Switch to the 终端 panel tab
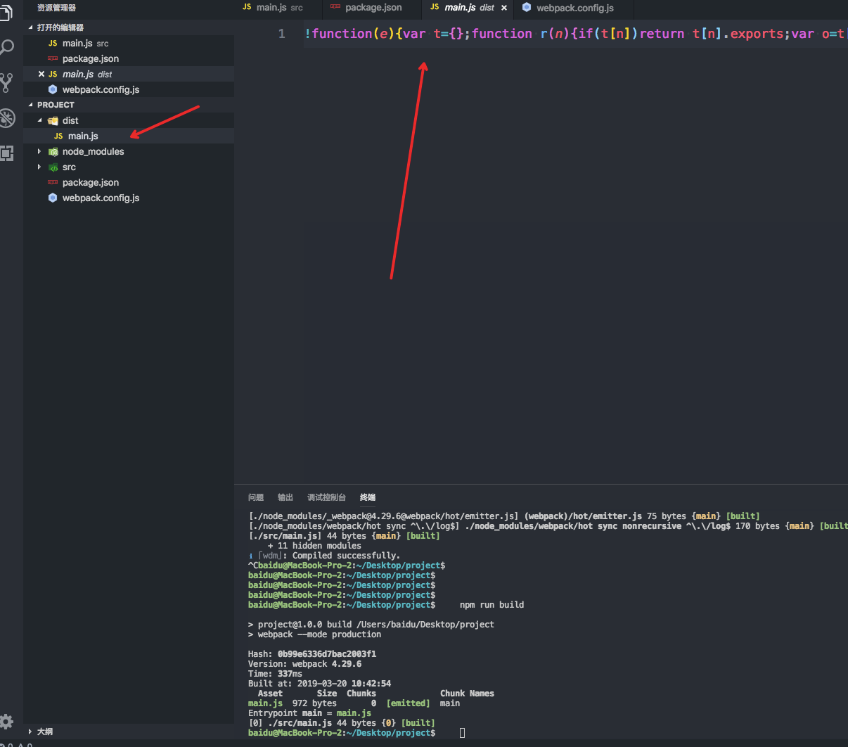848x747 pixels. coord(368,497)
